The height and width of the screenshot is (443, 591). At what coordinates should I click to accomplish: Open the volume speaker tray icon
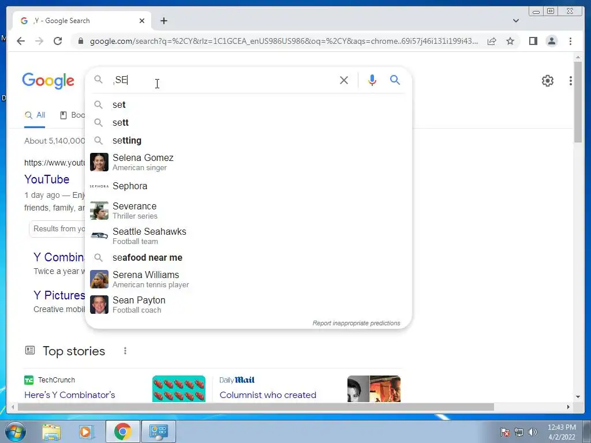click(532, 432)
